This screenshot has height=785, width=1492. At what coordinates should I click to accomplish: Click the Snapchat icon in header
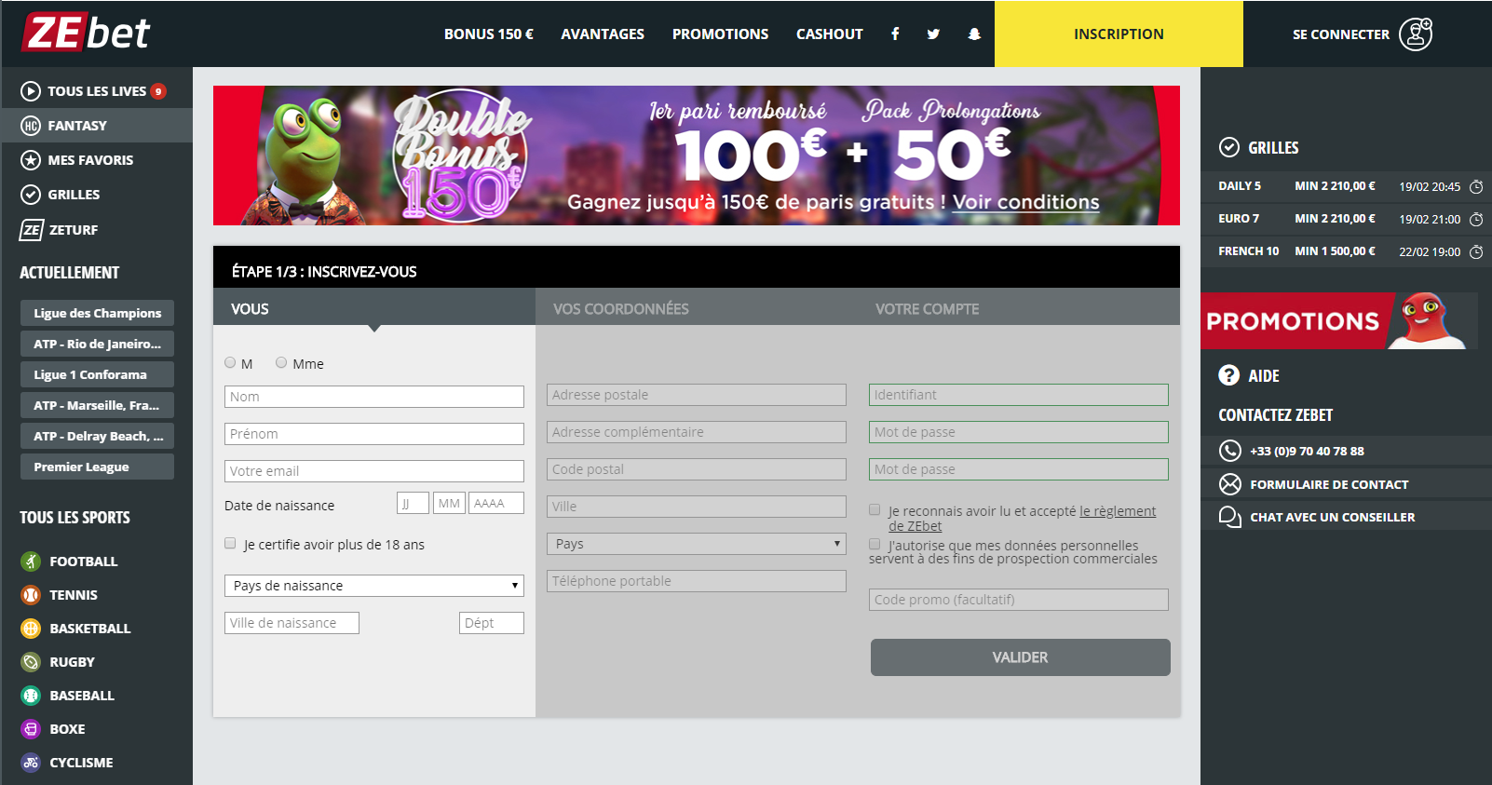pyautogui.click(x=974, y=34)
